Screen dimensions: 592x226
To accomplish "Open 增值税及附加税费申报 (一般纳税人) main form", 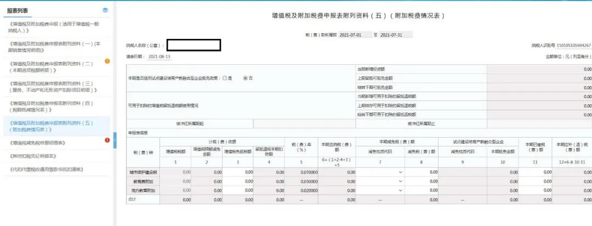I will [x=55, y=29].
